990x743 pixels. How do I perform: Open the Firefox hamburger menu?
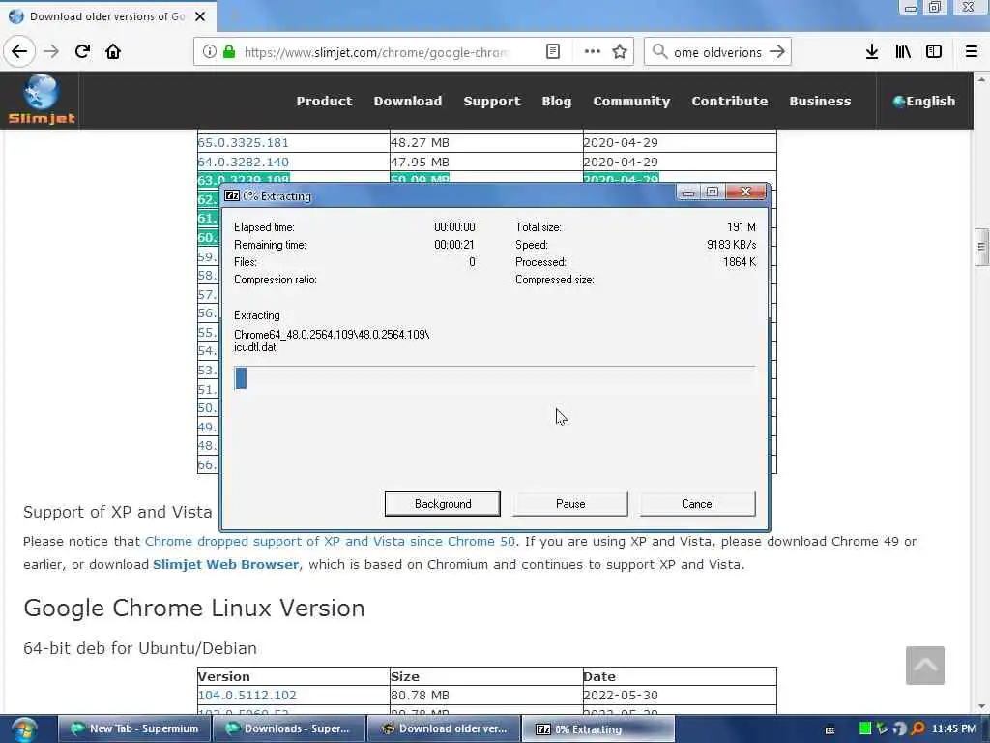[x=972, y=52]
